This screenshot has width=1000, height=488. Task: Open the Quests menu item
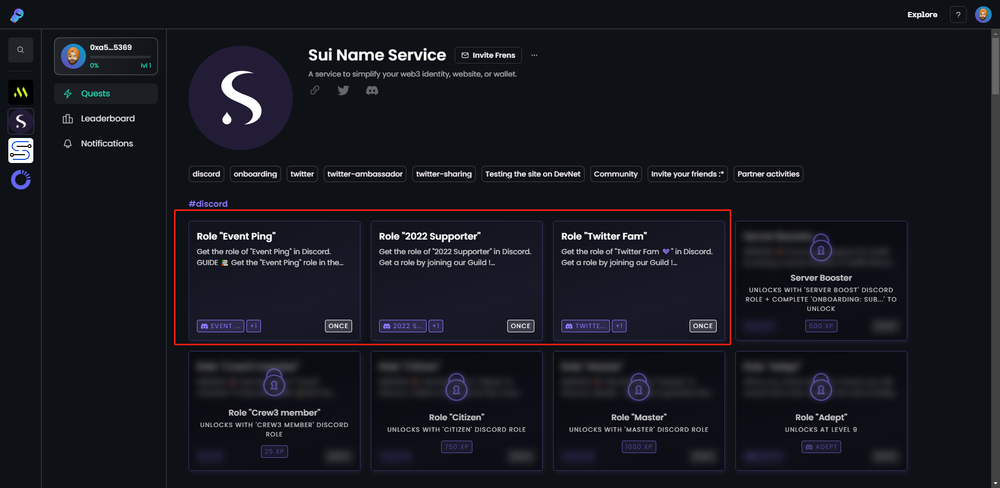tap(106, 94)
